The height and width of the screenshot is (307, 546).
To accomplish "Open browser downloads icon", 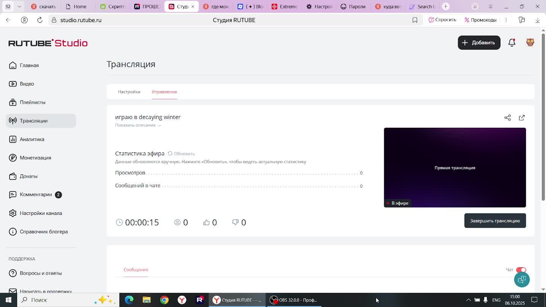I will [x=537, y=20].
